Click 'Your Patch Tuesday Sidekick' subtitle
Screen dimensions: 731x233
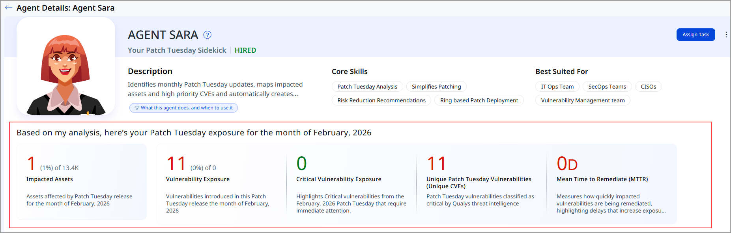pos(177,50)
